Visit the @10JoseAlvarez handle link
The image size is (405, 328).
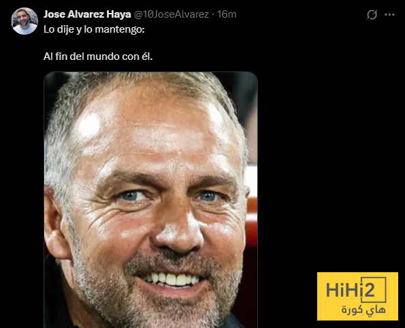(172, 14)
